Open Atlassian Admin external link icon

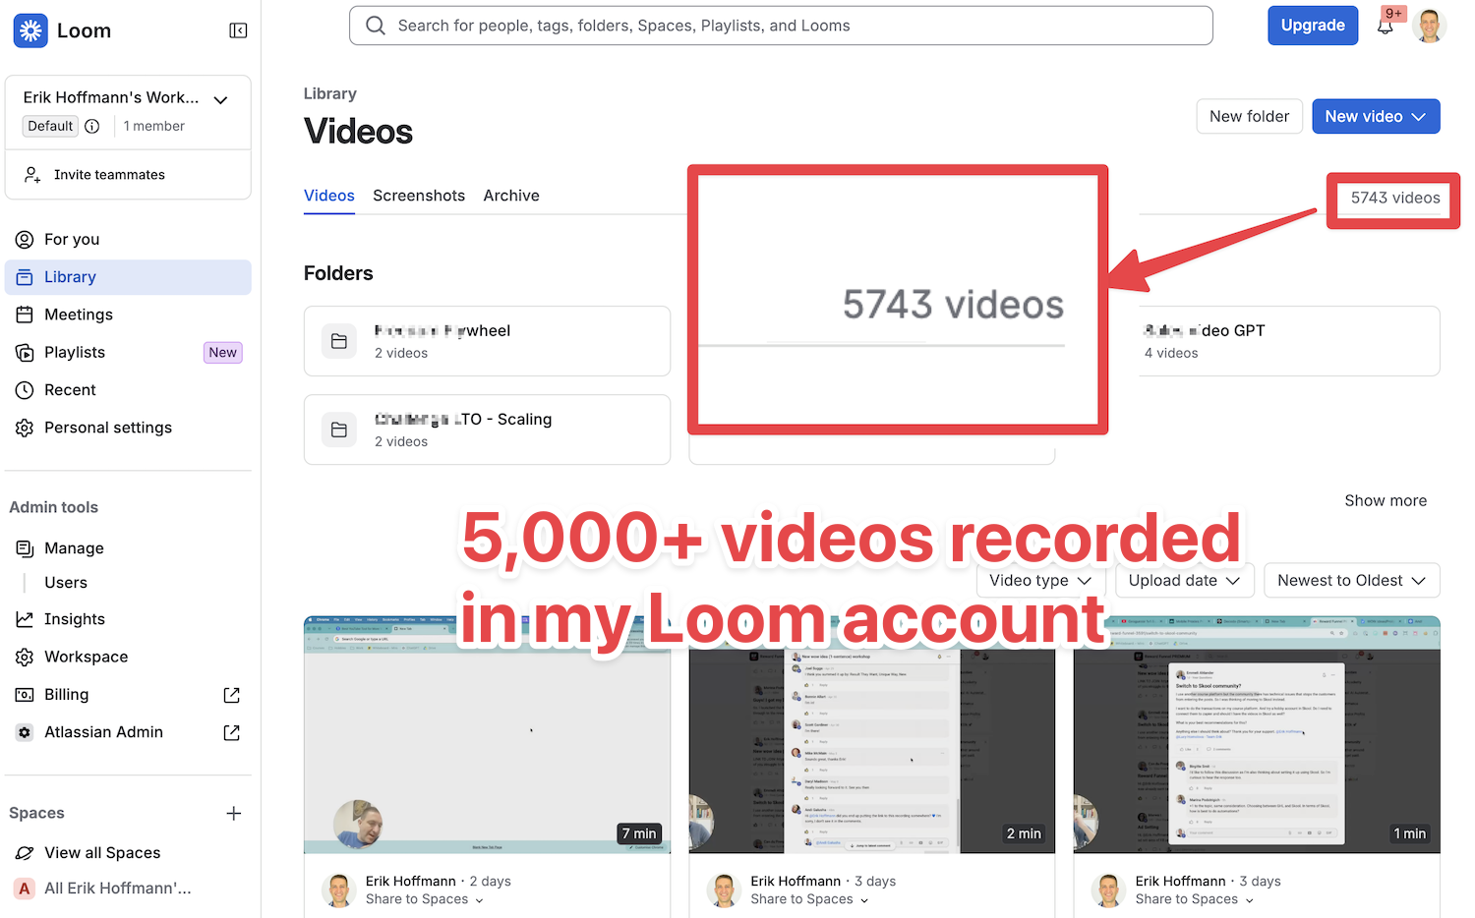coord(232,732)
